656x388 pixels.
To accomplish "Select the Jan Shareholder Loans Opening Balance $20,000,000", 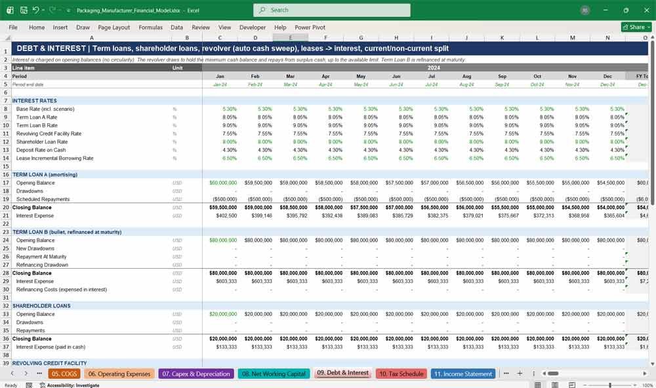I will click(x=220, y=314).
